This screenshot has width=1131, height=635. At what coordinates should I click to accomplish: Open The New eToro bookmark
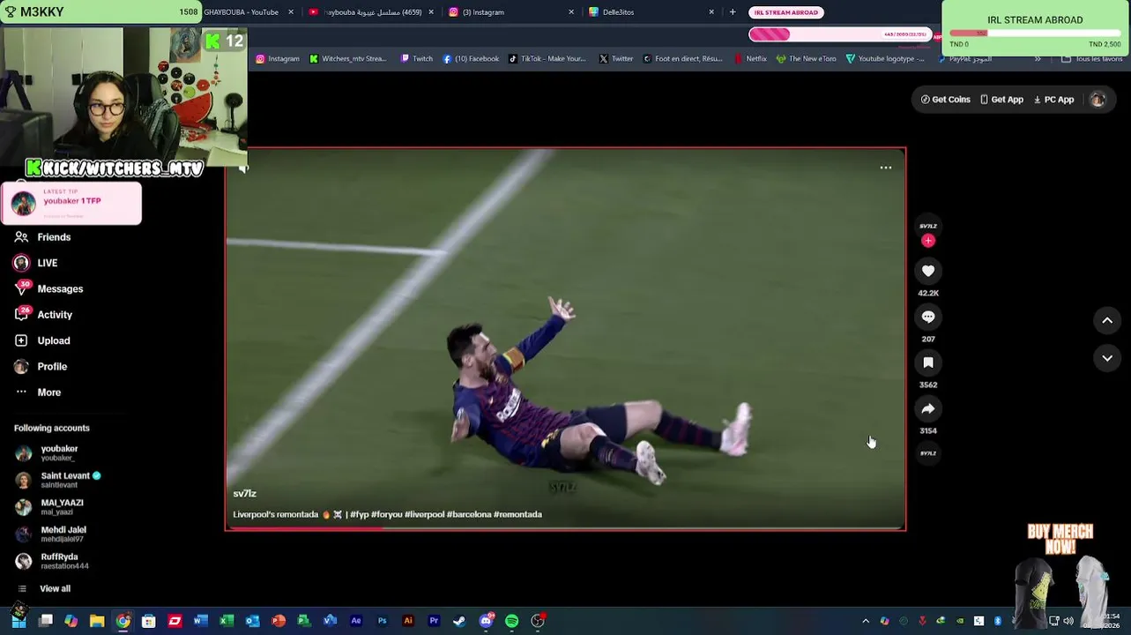pos(806,59)
